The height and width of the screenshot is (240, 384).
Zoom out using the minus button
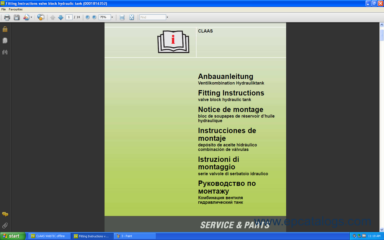coord(87,17)
